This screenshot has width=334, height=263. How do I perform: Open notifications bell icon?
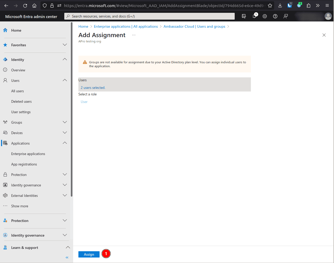coord(254,16)
